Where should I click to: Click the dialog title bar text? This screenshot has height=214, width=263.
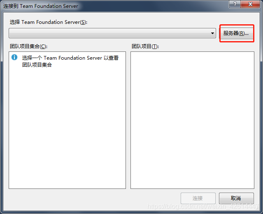[41, 6]
